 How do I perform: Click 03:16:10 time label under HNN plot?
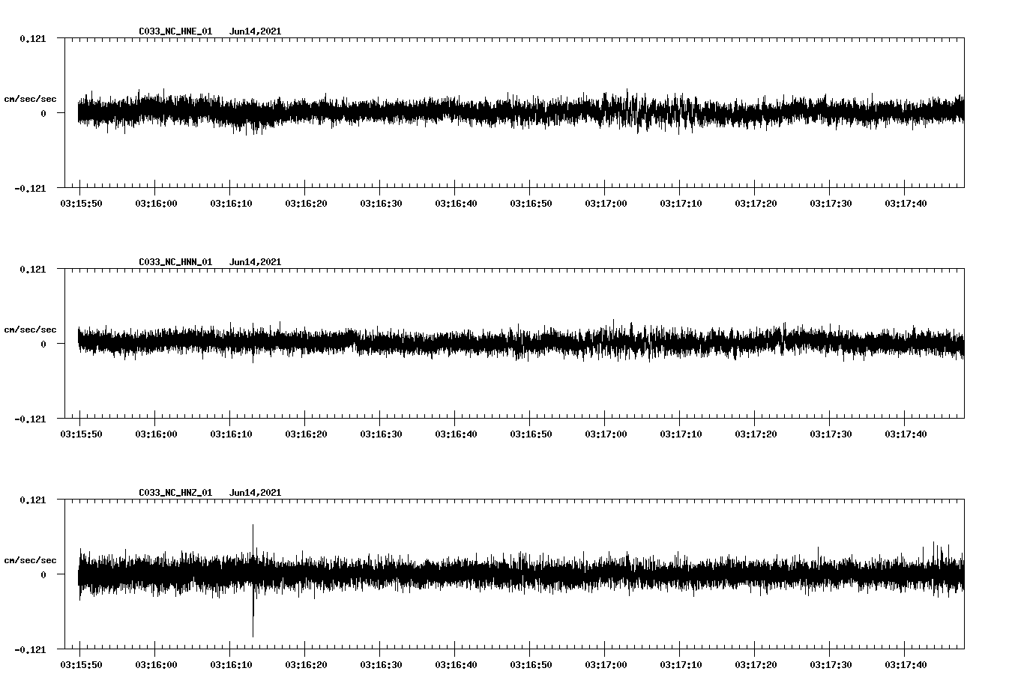point(231,434)
